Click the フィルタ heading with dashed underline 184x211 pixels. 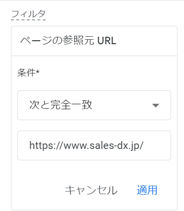[28, 14]
